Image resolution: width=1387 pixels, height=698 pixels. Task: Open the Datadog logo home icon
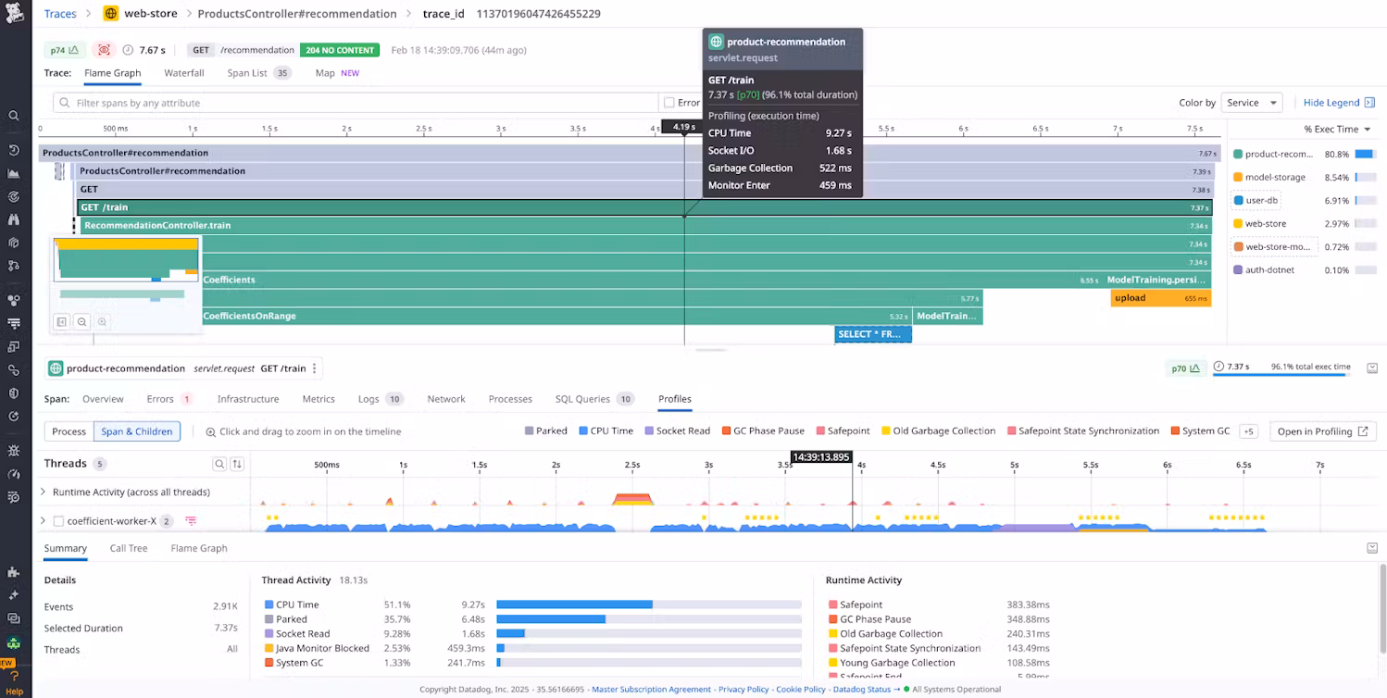[14, 15]
